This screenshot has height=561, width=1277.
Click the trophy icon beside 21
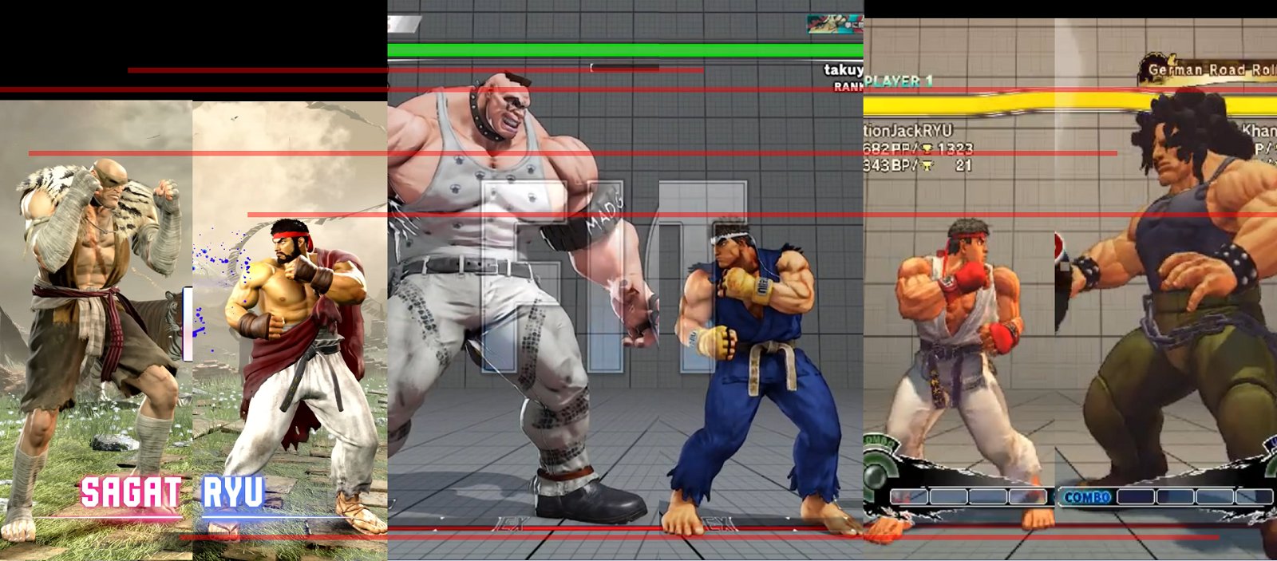pyautogui.click(x=927, y=166)
